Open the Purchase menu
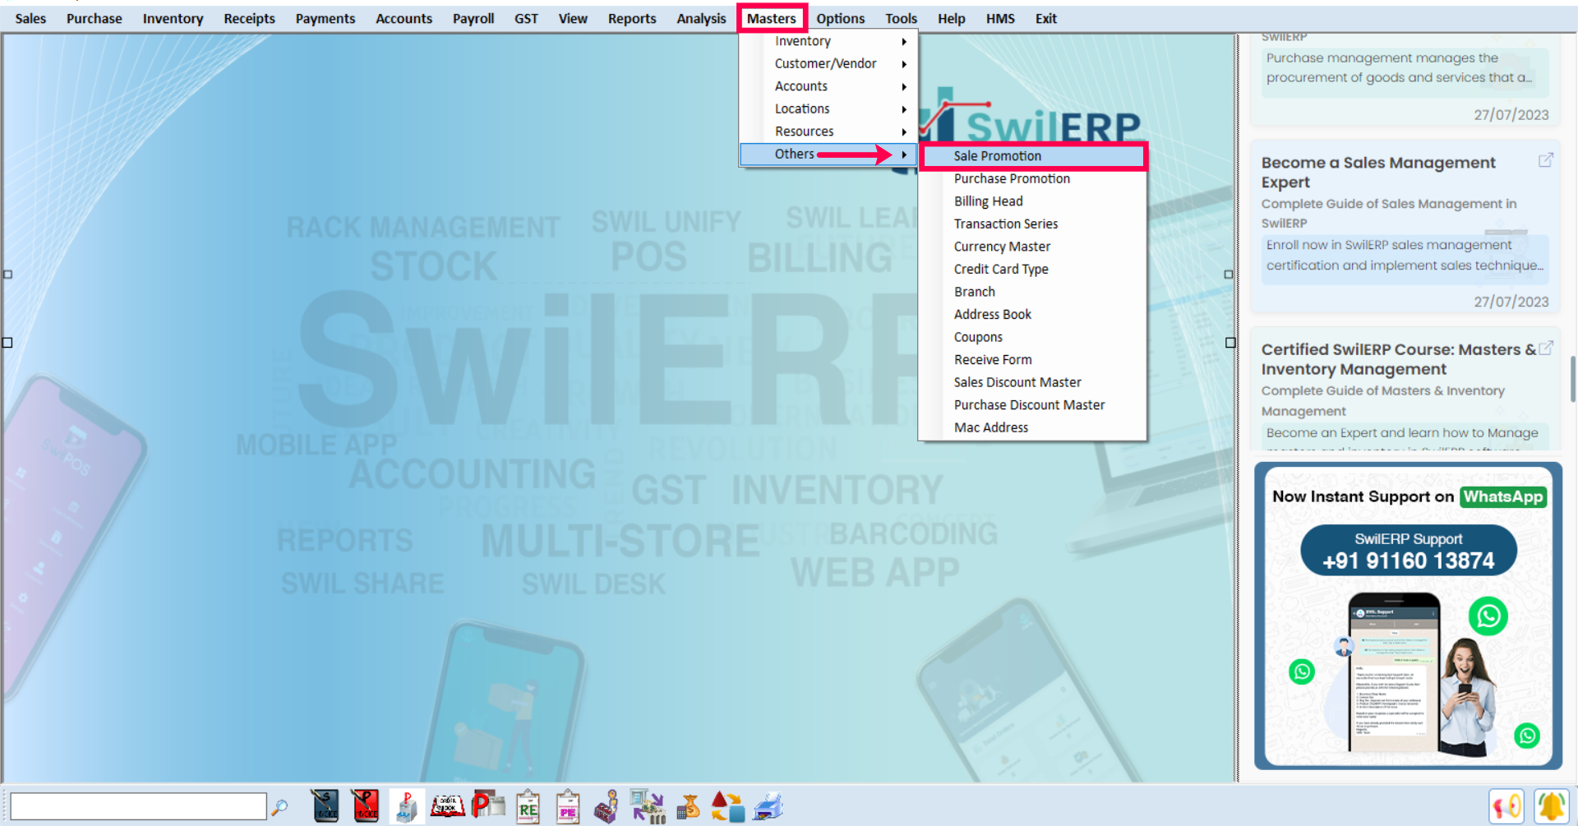This screenshot has height=826, width=1578. click(x=94, y=18)
